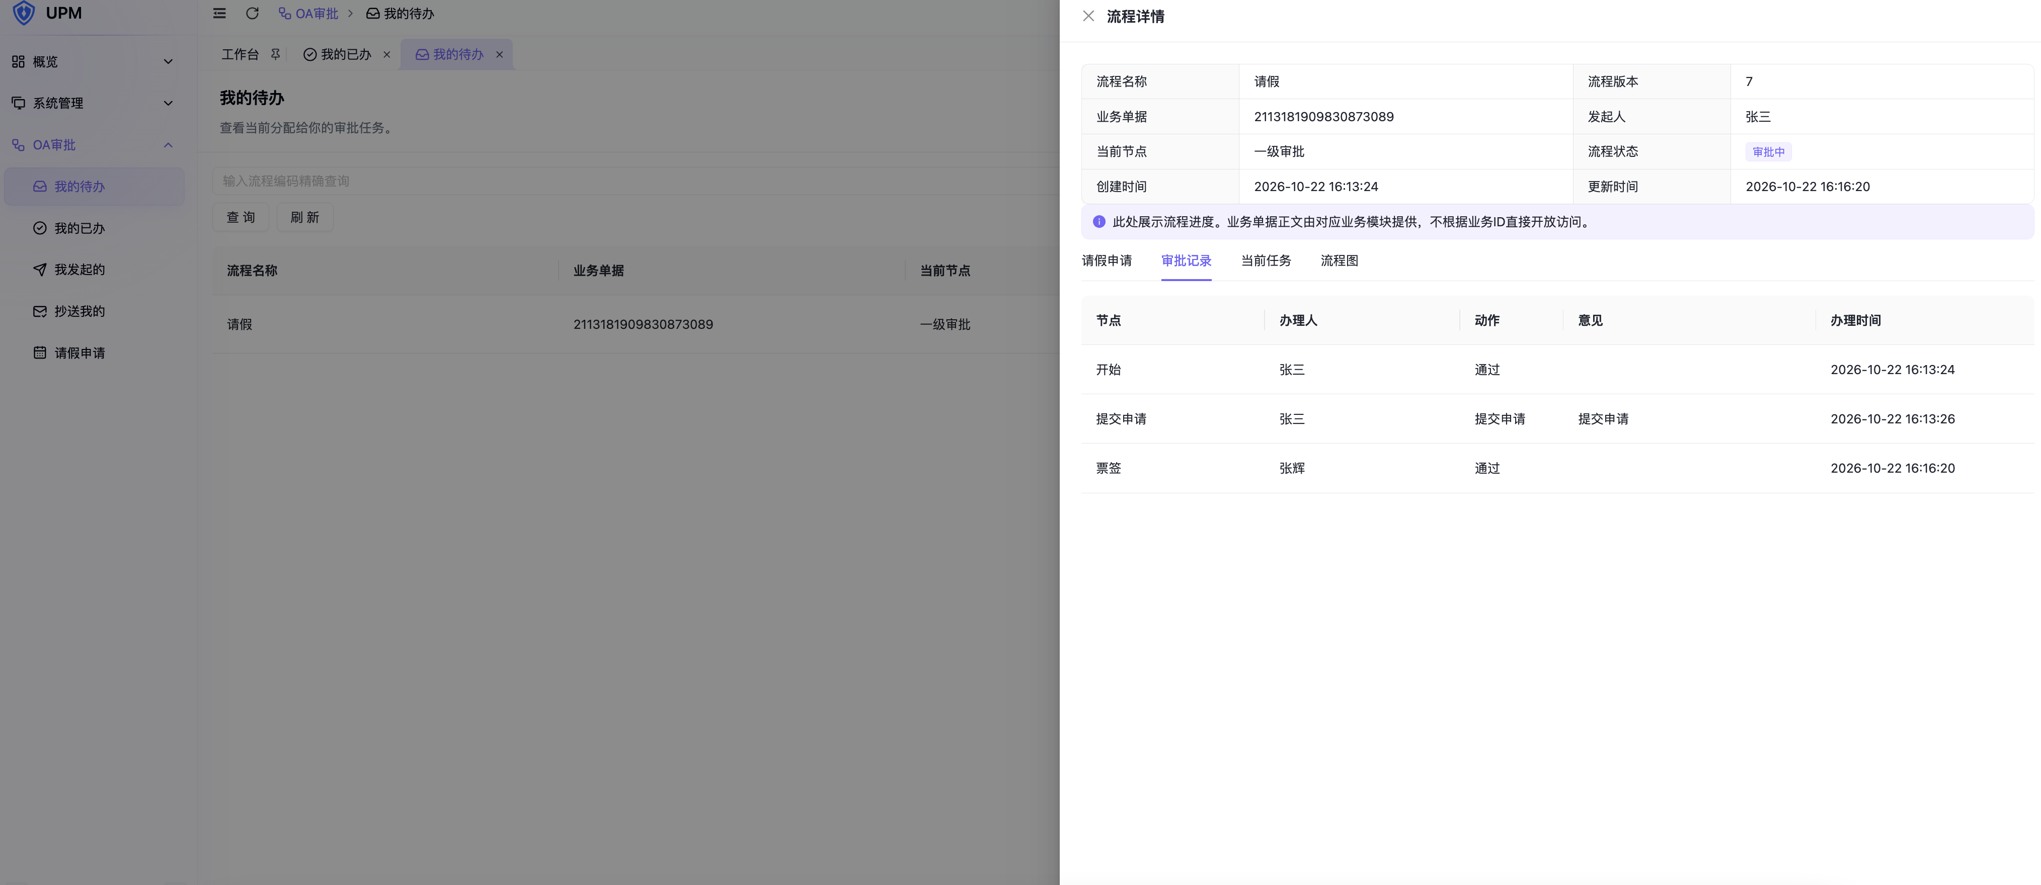Click the 我的已办 check circle icon in the sidebar
Screen dimensions: 2041x885
tap(40, 228)
